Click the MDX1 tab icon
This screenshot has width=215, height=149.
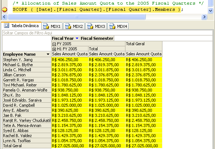tap(46, 26)
